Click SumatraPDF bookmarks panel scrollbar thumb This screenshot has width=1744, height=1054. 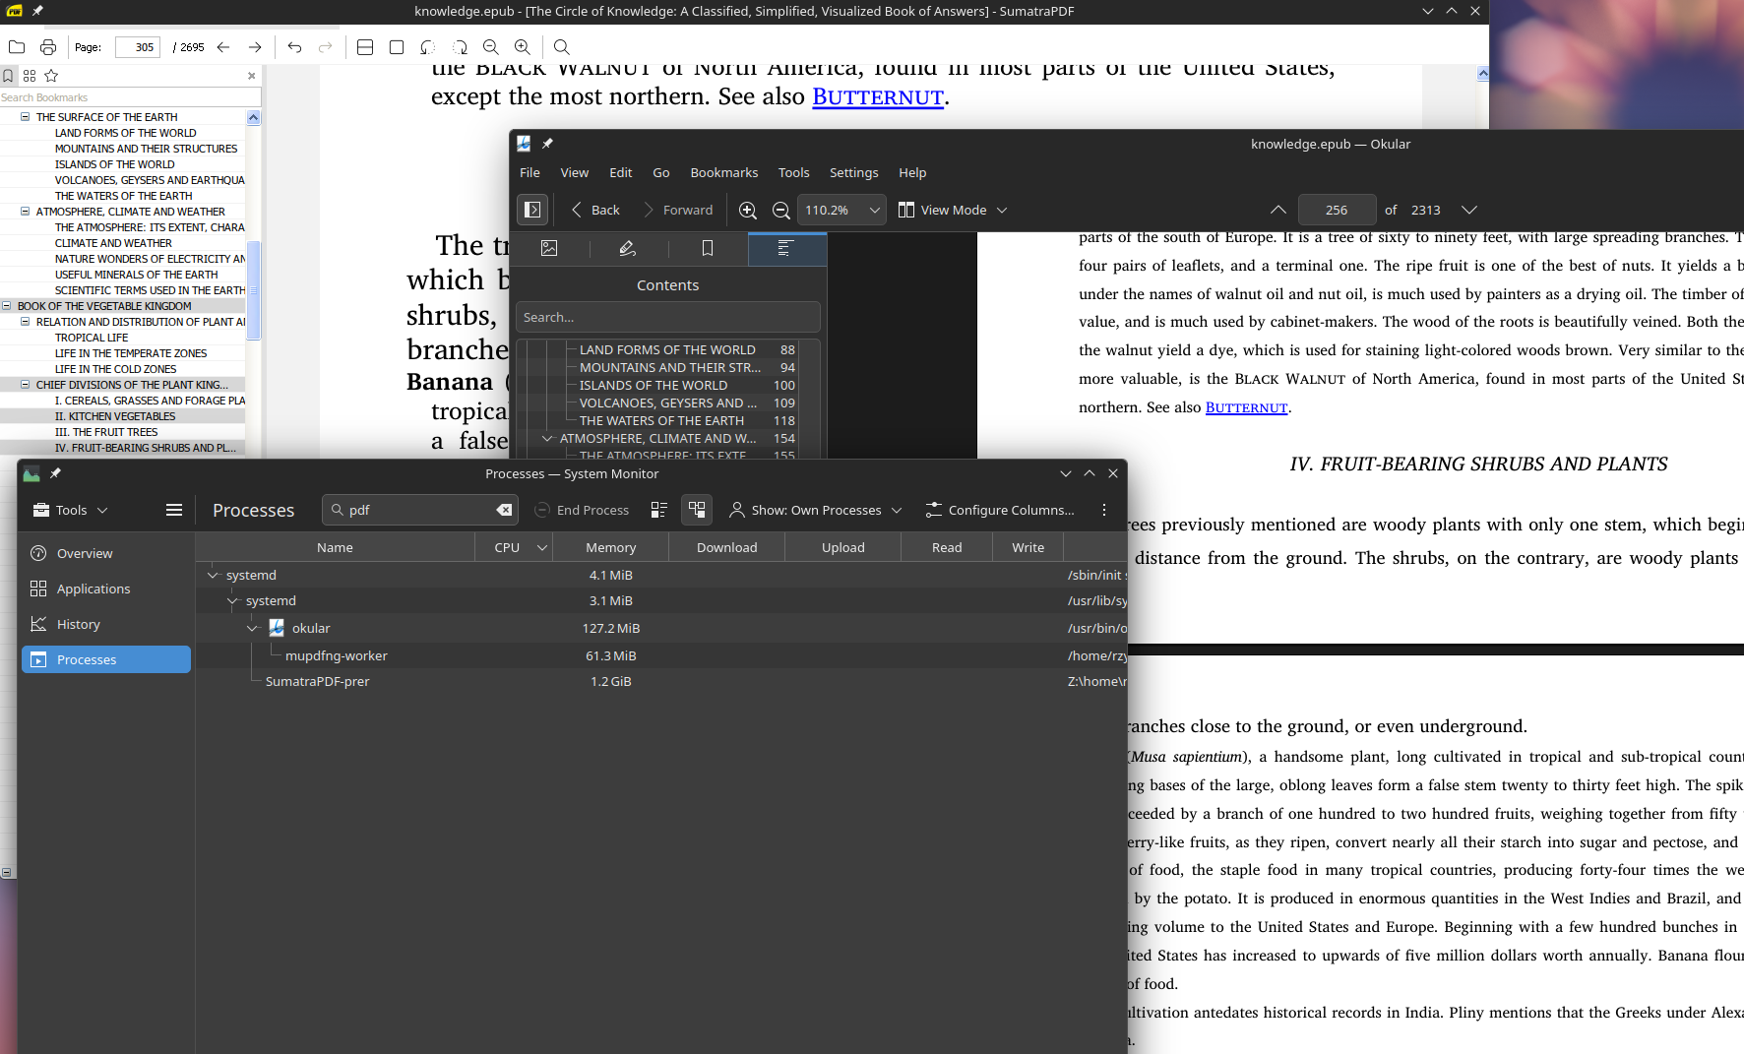[x=253, y=290]
